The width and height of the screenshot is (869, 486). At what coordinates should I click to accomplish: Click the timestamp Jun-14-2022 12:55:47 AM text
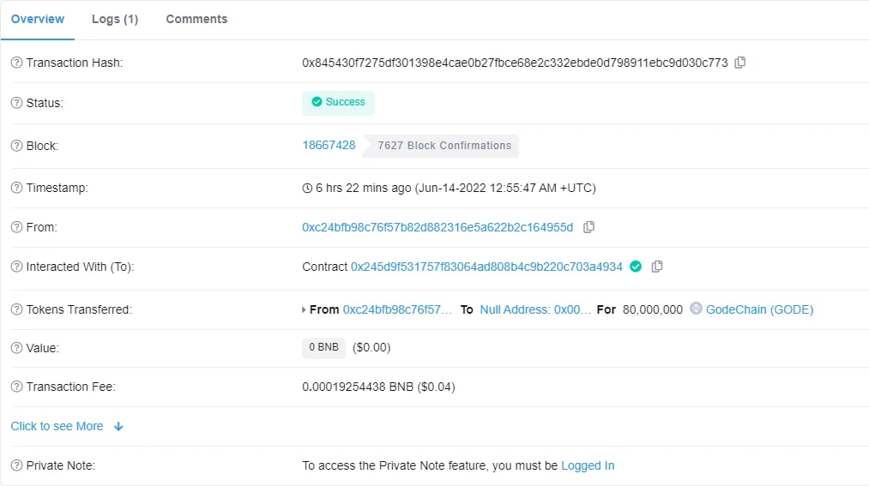[505, 188]
